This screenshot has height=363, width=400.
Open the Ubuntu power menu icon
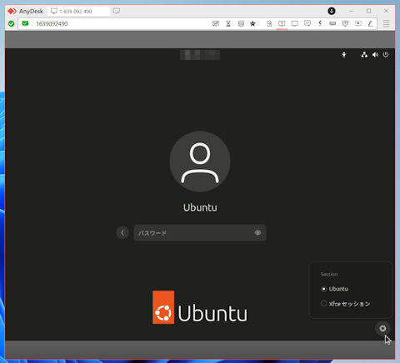click(x=386, y=55)
